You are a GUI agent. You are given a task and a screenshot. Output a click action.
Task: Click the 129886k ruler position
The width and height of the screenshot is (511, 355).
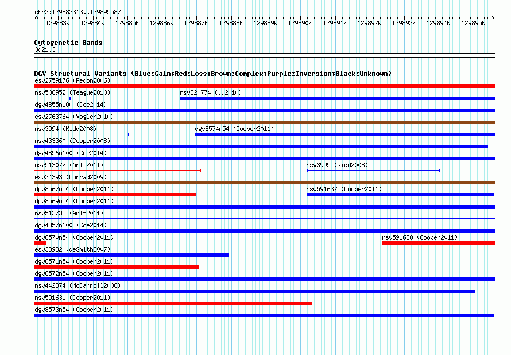pos(161,23)
